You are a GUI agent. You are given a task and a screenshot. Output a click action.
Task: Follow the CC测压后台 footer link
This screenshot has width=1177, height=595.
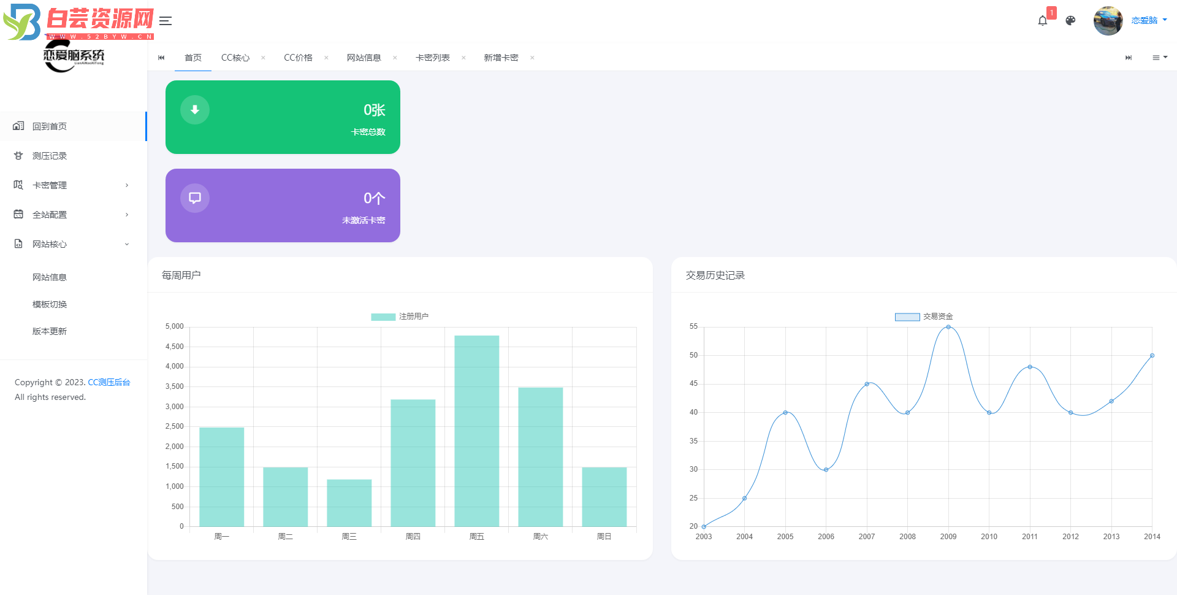coord(109,382)
